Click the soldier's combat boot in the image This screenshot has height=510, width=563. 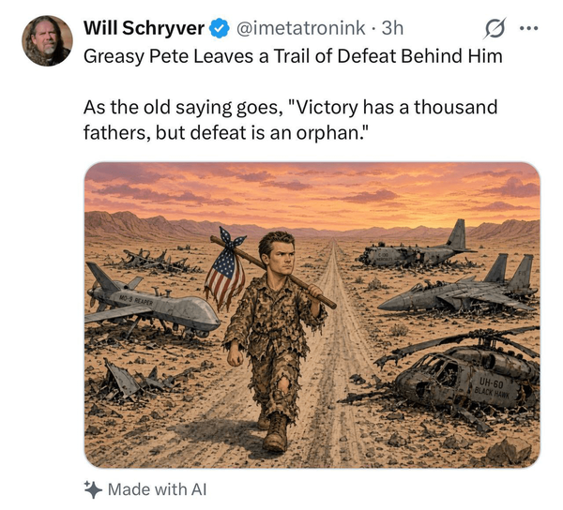[276, 434]
